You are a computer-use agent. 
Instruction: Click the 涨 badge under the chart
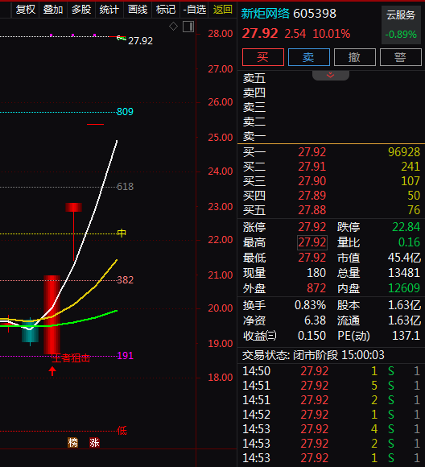point(94,443)
